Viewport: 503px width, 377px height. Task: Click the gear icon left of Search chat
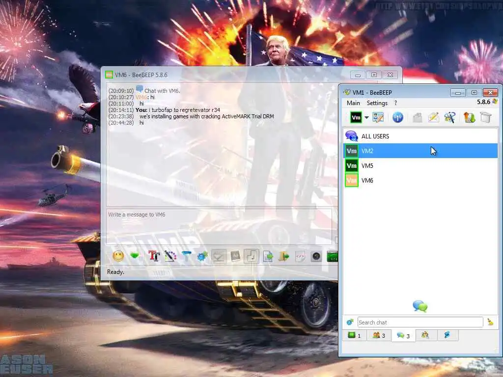pyautogui.click(x=350, y=322)
